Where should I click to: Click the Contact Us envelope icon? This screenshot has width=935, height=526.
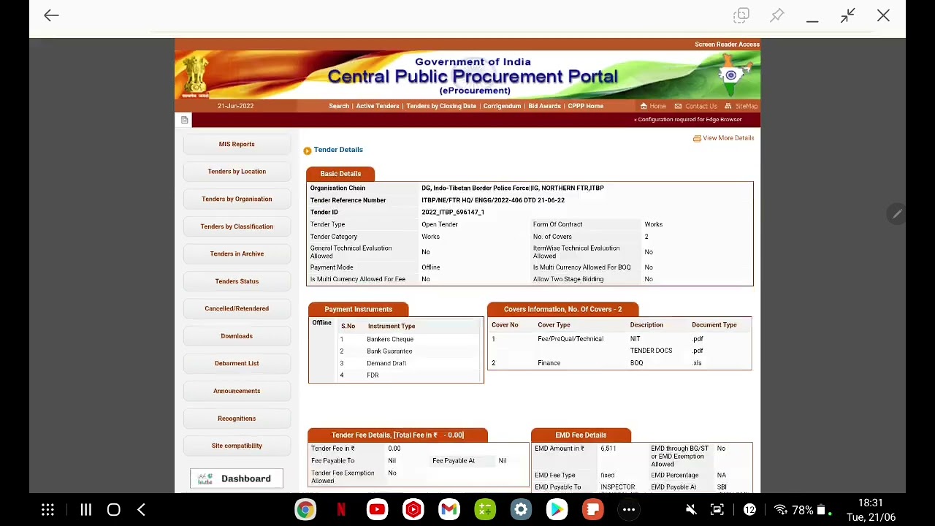pyautogui.click(x=678, y=106)
